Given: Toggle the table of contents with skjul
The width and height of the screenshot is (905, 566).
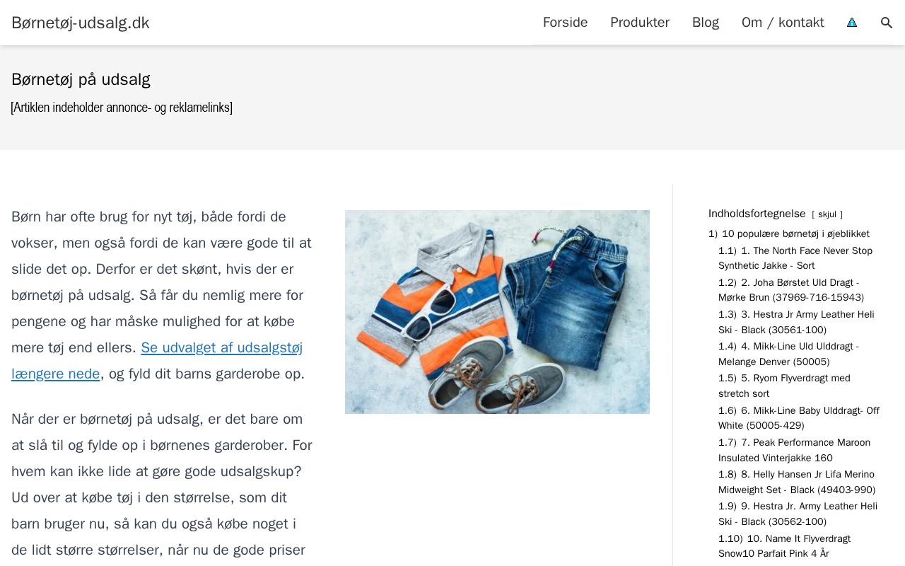Looking at the screenshot, I should tap(827, 214).
